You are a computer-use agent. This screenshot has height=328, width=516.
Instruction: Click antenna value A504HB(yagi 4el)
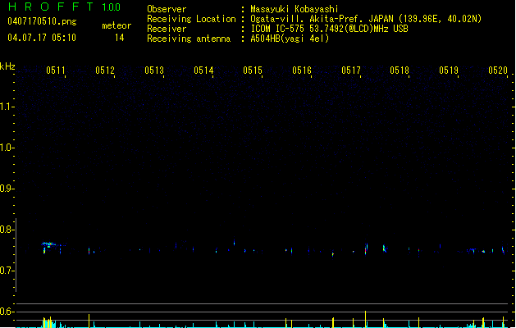click(x=290, y=39)
